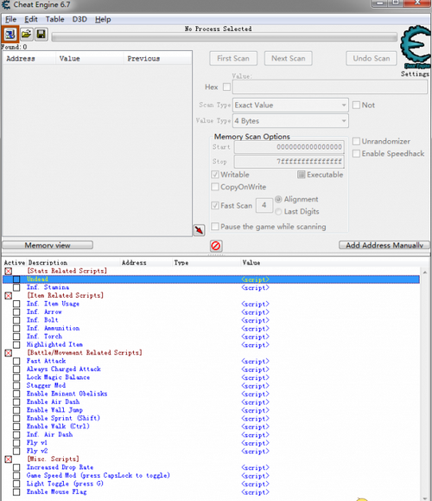This screenshot has width=432, height=501.
Task: Click the Description column header
Action: (x=73, y=263)
